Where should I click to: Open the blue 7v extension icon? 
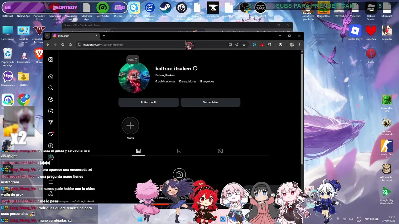254,44
